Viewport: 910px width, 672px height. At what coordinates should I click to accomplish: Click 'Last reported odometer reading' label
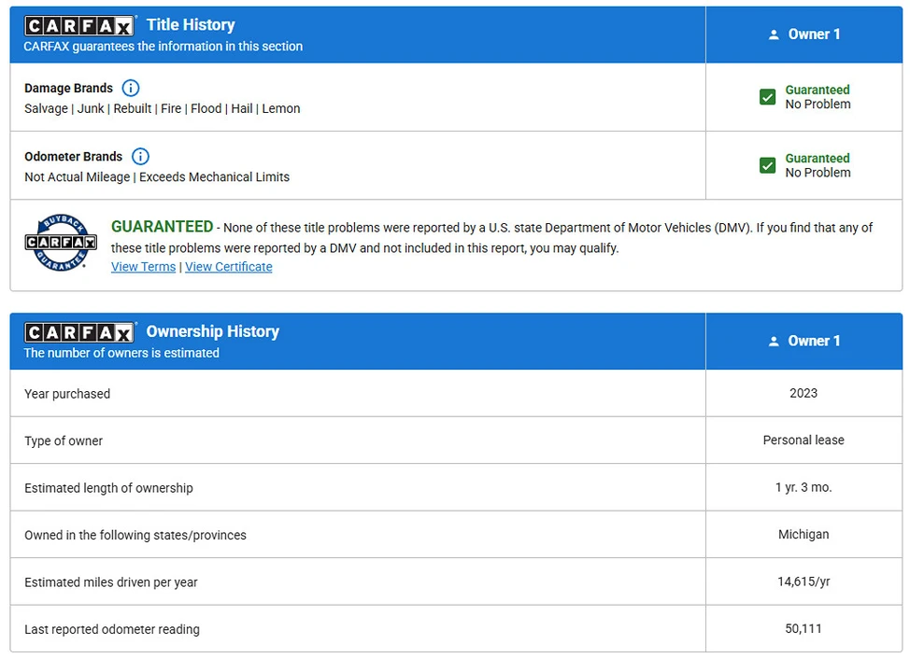(x=112, y=629)
